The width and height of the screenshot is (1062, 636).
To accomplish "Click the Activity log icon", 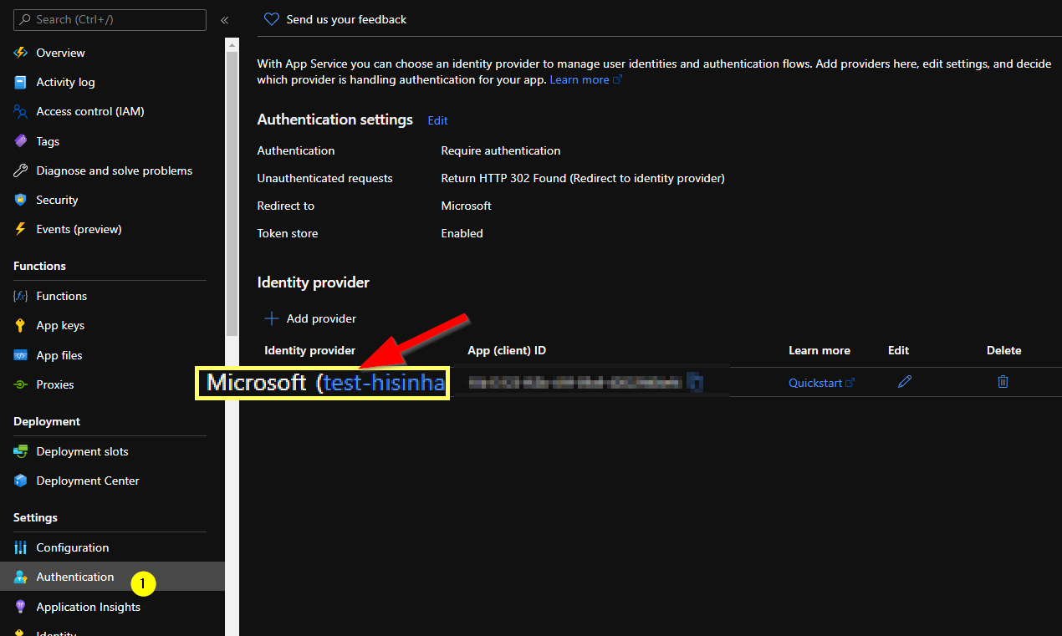I will (x=21, y=82).
